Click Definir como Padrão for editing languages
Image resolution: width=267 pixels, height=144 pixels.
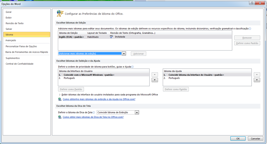[x=247, y=43]
